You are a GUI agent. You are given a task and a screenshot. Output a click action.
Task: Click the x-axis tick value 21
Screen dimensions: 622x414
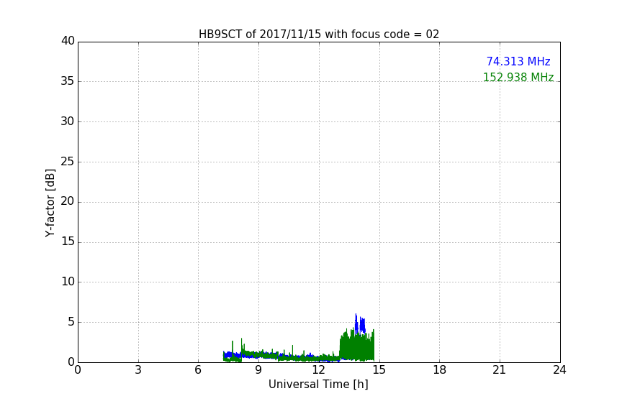pyautogui.click(x=500, y=370)
